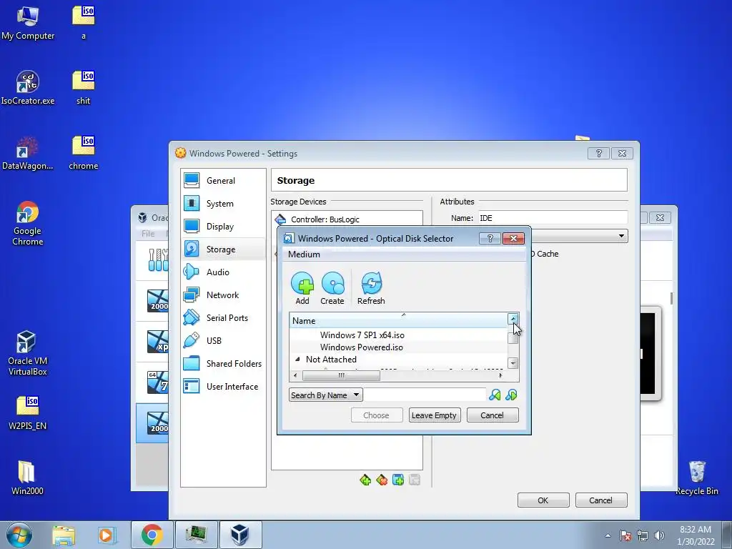
Task: Click help button in Optical Disk Selector
Action: click(490, 238)
